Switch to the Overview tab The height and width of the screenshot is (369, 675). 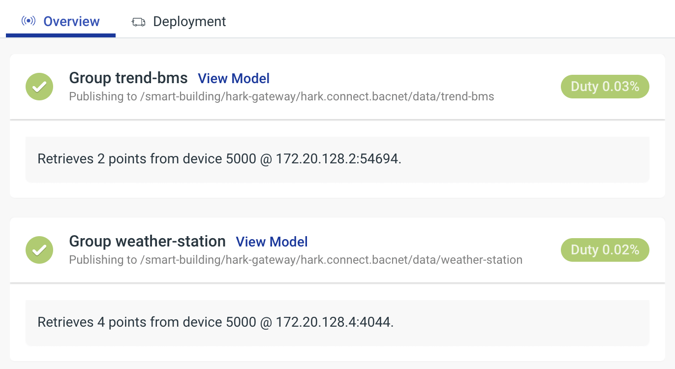[x=61, y=22]
